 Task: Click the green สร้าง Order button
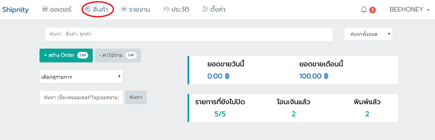(66, 55)
